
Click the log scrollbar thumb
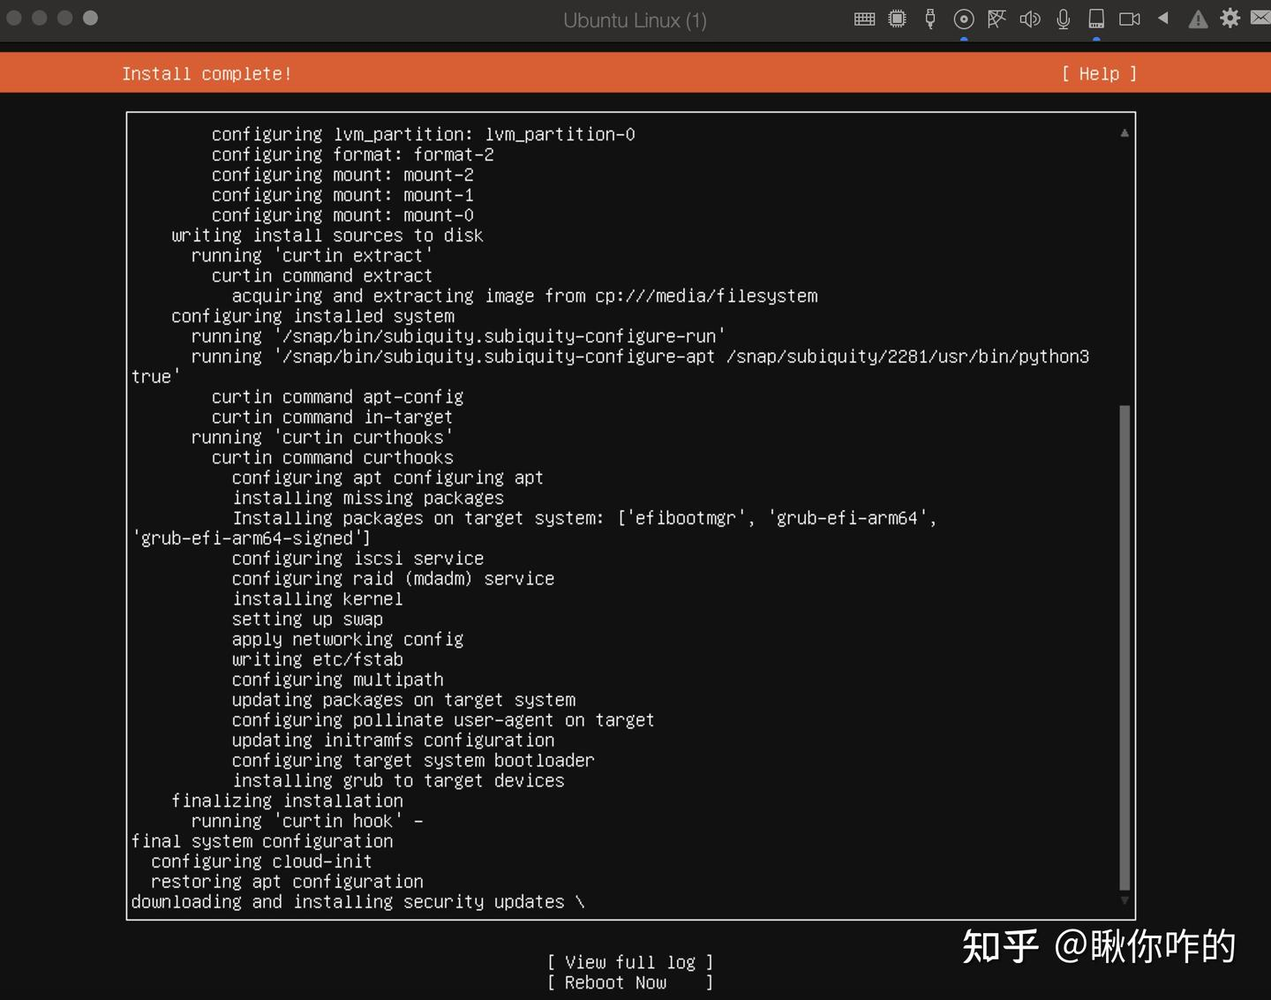pyautogui.click(x=1124, y=647)
